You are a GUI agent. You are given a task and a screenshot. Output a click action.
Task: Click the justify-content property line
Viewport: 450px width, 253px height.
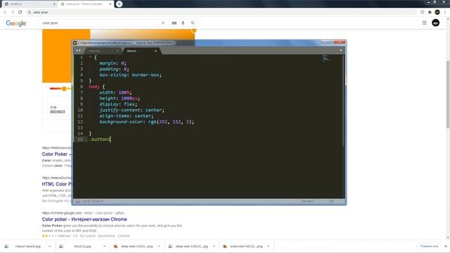coord(131,110)
